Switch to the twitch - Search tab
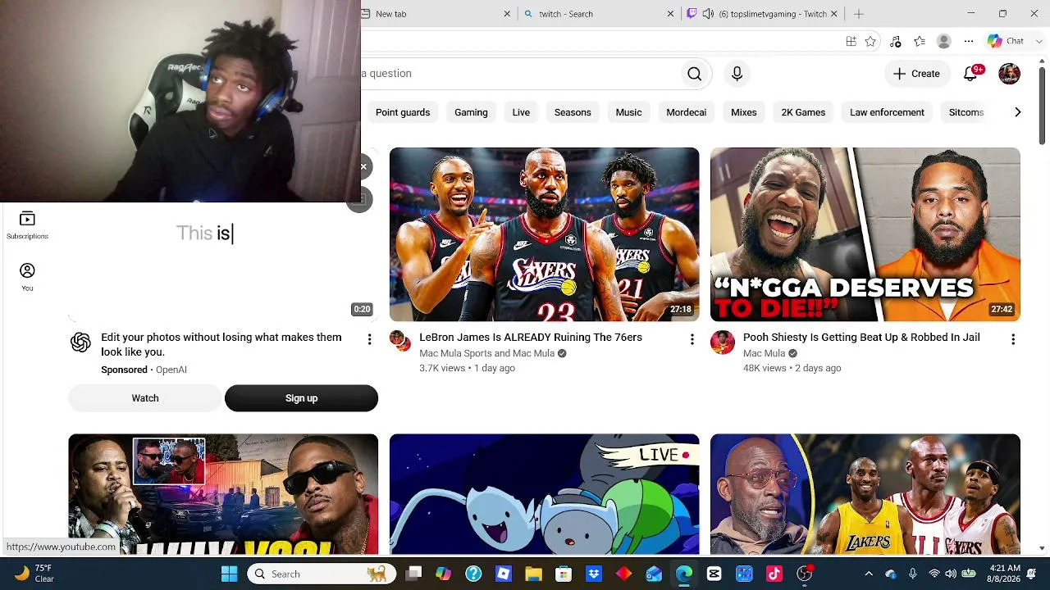The image size is (1050, 590). [x=599, y=14]
